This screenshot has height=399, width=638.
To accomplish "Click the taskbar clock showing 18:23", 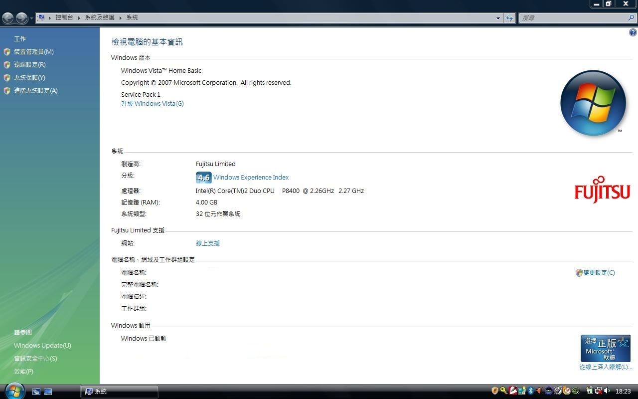I will (623, 392).
